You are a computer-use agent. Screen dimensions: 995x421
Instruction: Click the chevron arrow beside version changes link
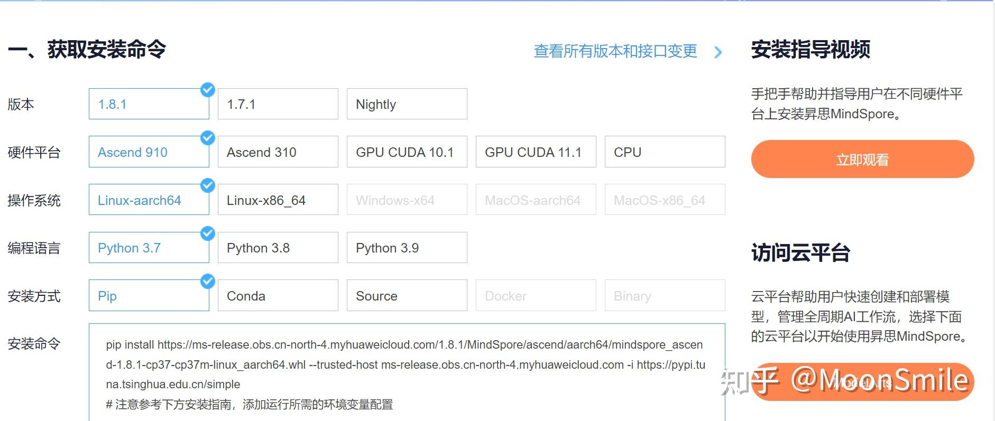(x=717, y=52)
